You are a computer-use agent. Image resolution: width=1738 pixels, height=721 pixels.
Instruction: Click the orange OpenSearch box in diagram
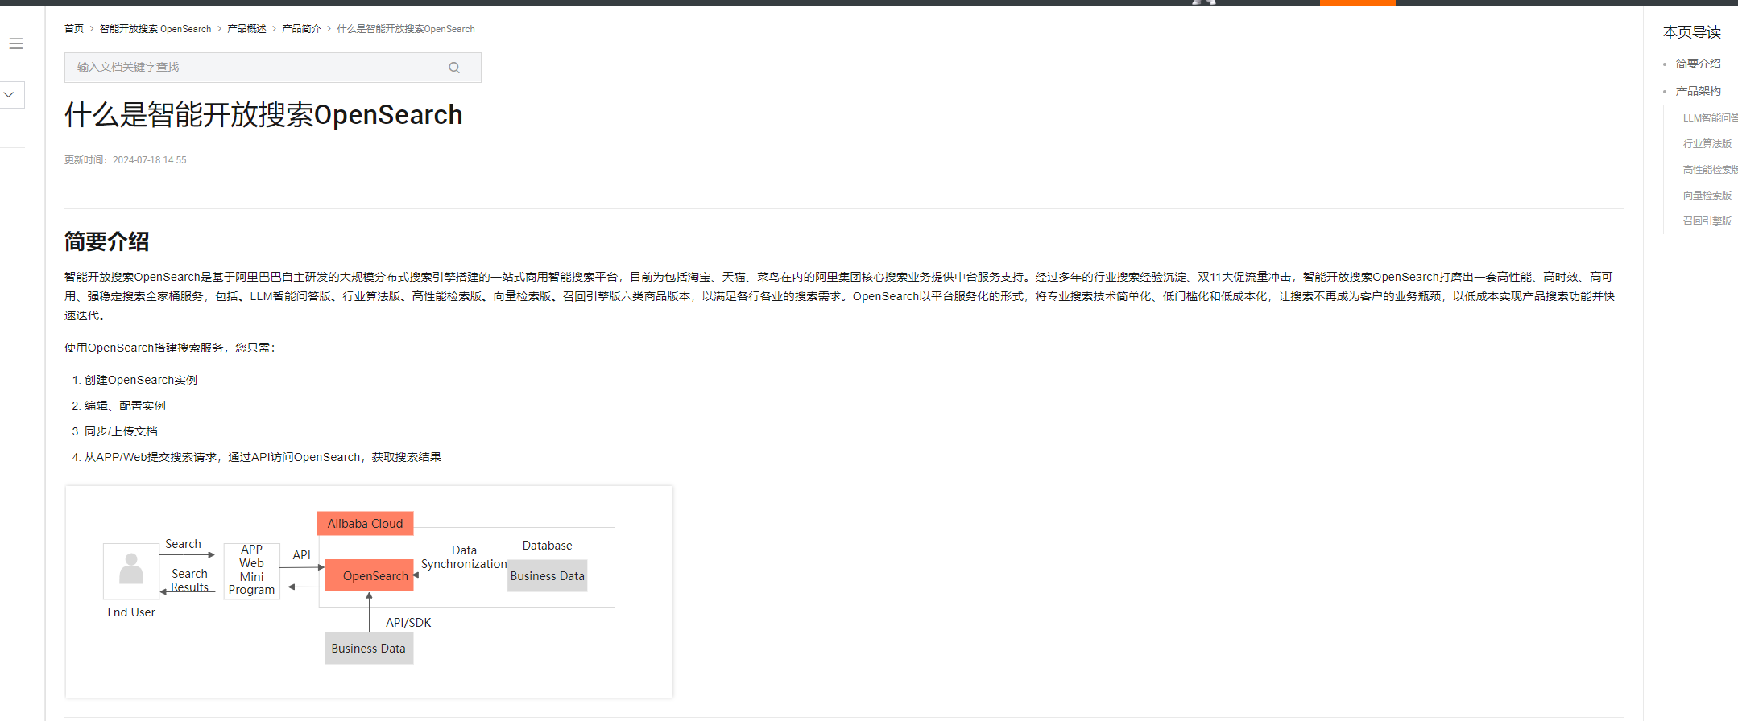coord(369,575)
